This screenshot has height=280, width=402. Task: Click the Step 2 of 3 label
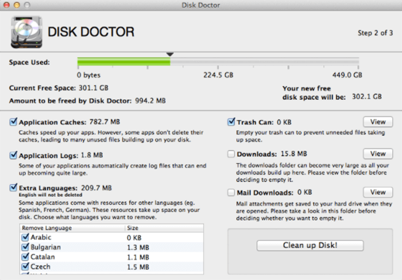point(375,33)
